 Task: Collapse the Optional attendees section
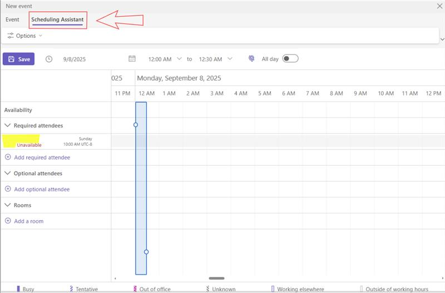pyautogui.click(x=8, y=173)
